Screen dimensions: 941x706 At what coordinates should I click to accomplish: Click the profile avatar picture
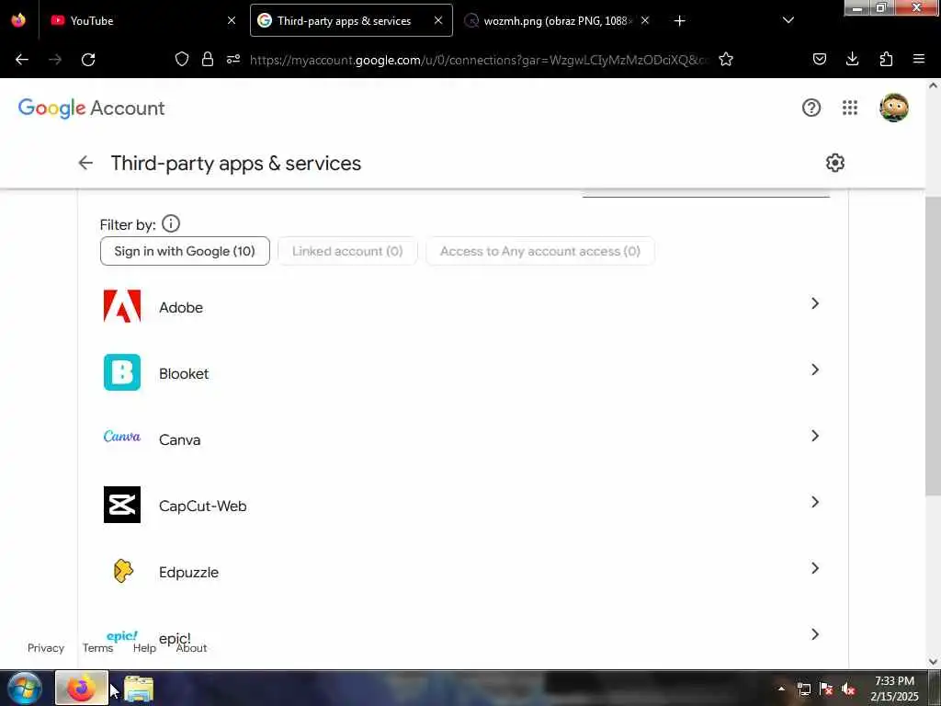coord(893,108)
